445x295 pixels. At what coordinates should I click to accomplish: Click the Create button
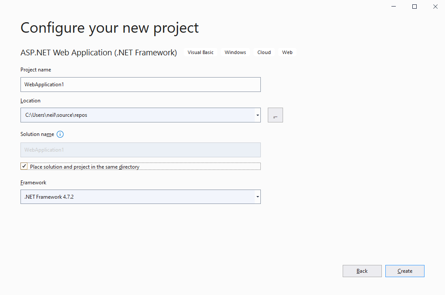tap(405, 271)
